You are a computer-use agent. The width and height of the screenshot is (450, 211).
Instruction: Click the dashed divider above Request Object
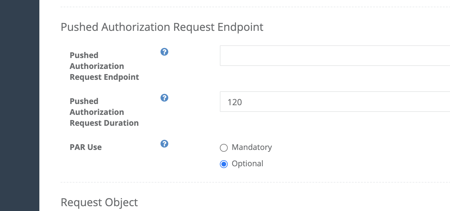(255, 182)
